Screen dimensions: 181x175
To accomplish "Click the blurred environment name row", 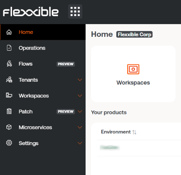I will tap(110, 148).
